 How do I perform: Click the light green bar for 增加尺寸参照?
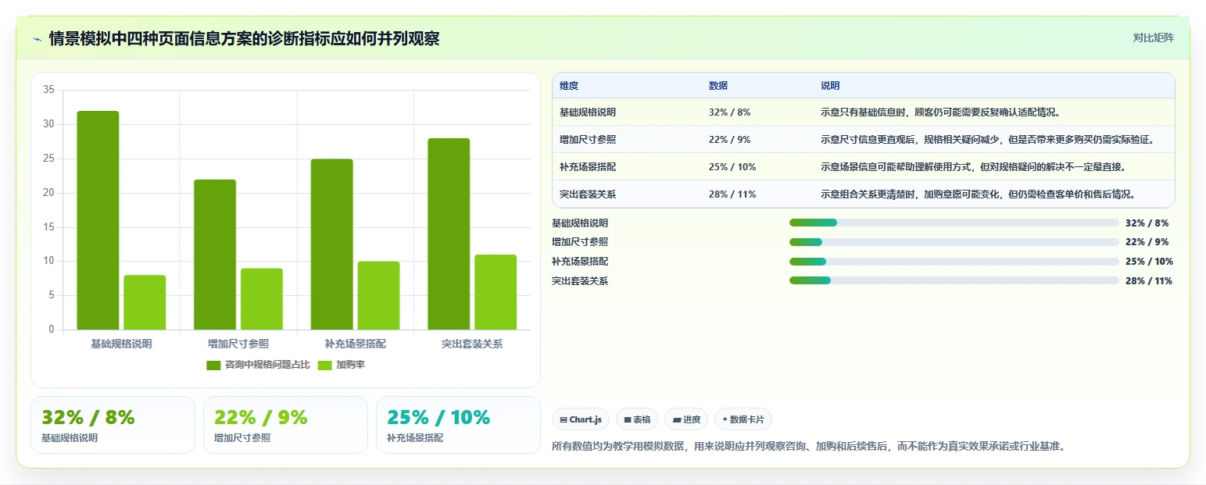pos(262,299)
